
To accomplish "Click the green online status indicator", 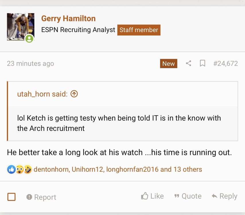I will (x=29, y=38).
